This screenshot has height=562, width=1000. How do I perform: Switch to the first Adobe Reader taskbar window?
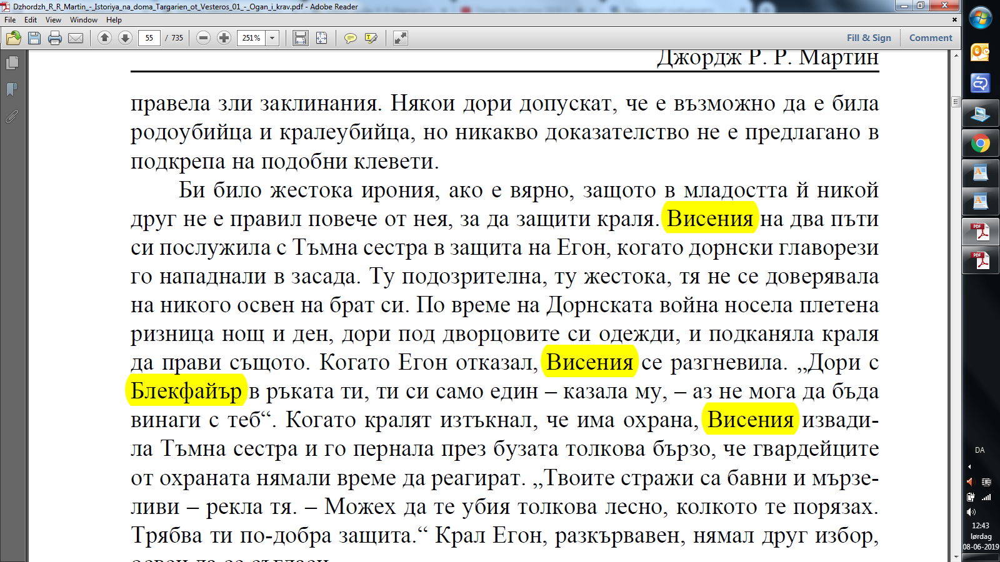point(980,232)
